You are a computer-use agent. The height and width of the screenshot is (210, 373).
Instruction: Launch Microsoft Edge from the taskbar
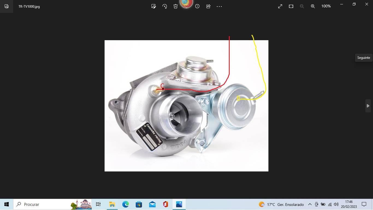click(125, 204)
